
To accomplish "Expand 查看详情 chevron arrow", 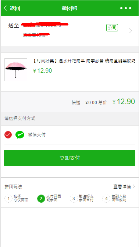I will click(x=133, y=187).
